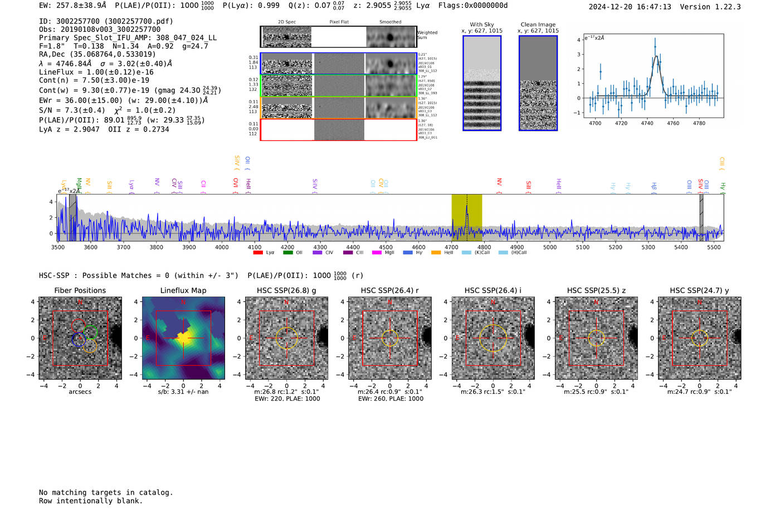
Task: Click the yellow highlighted emission line region
Action: pyautogui.click(x=467, y=217)
